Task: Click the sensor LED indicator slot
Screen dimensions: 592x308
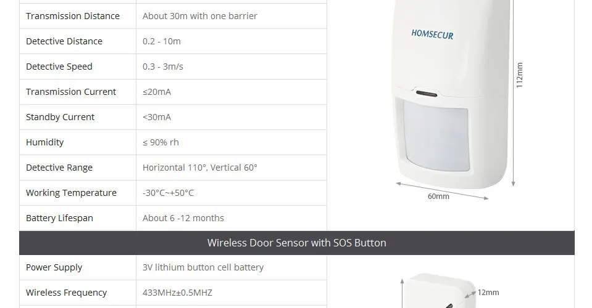Action: click(x=427, y=94)
